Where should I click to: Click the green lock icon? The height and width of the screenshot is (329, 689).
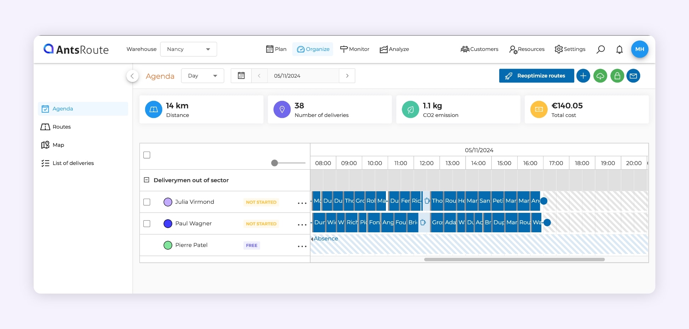point(617,76)
